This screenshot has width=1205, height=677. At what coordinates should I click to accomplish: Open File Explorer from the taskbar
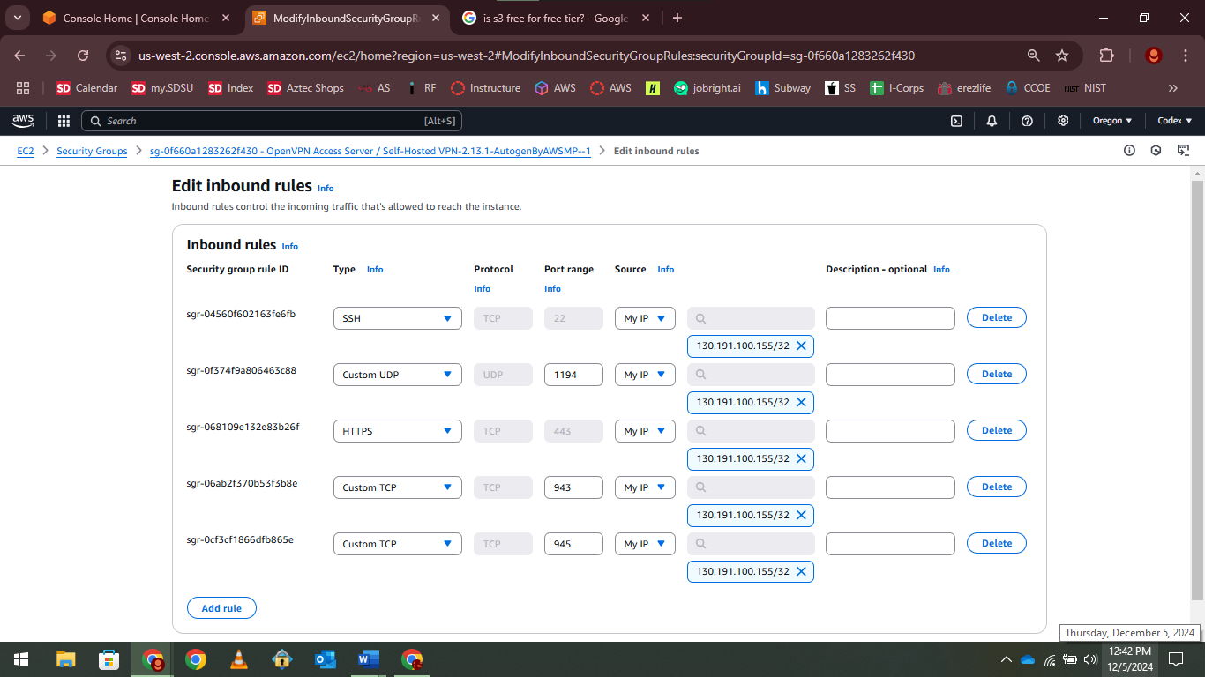65,659
